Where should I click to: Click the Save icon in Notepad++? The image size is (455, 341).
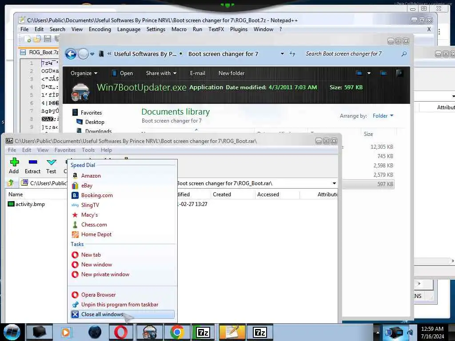click(47, 39)
